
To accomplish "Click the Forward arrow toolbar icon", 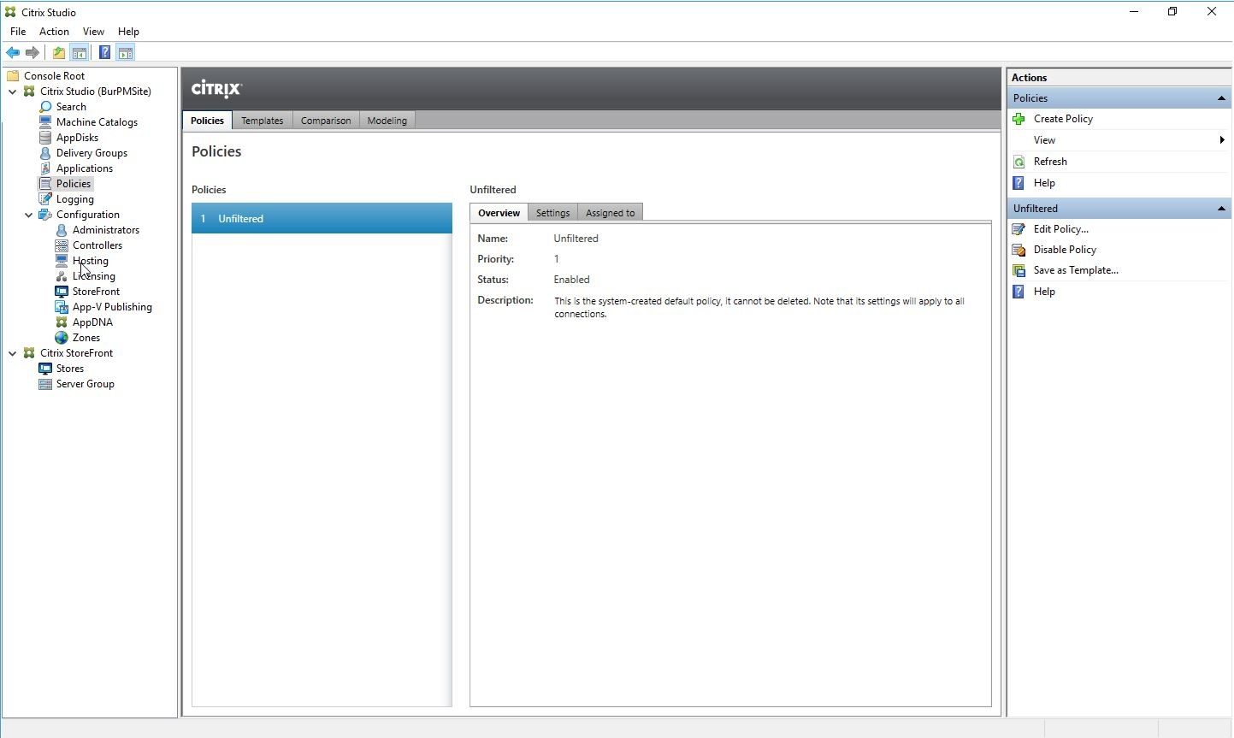I will click(x=32, y=53).
